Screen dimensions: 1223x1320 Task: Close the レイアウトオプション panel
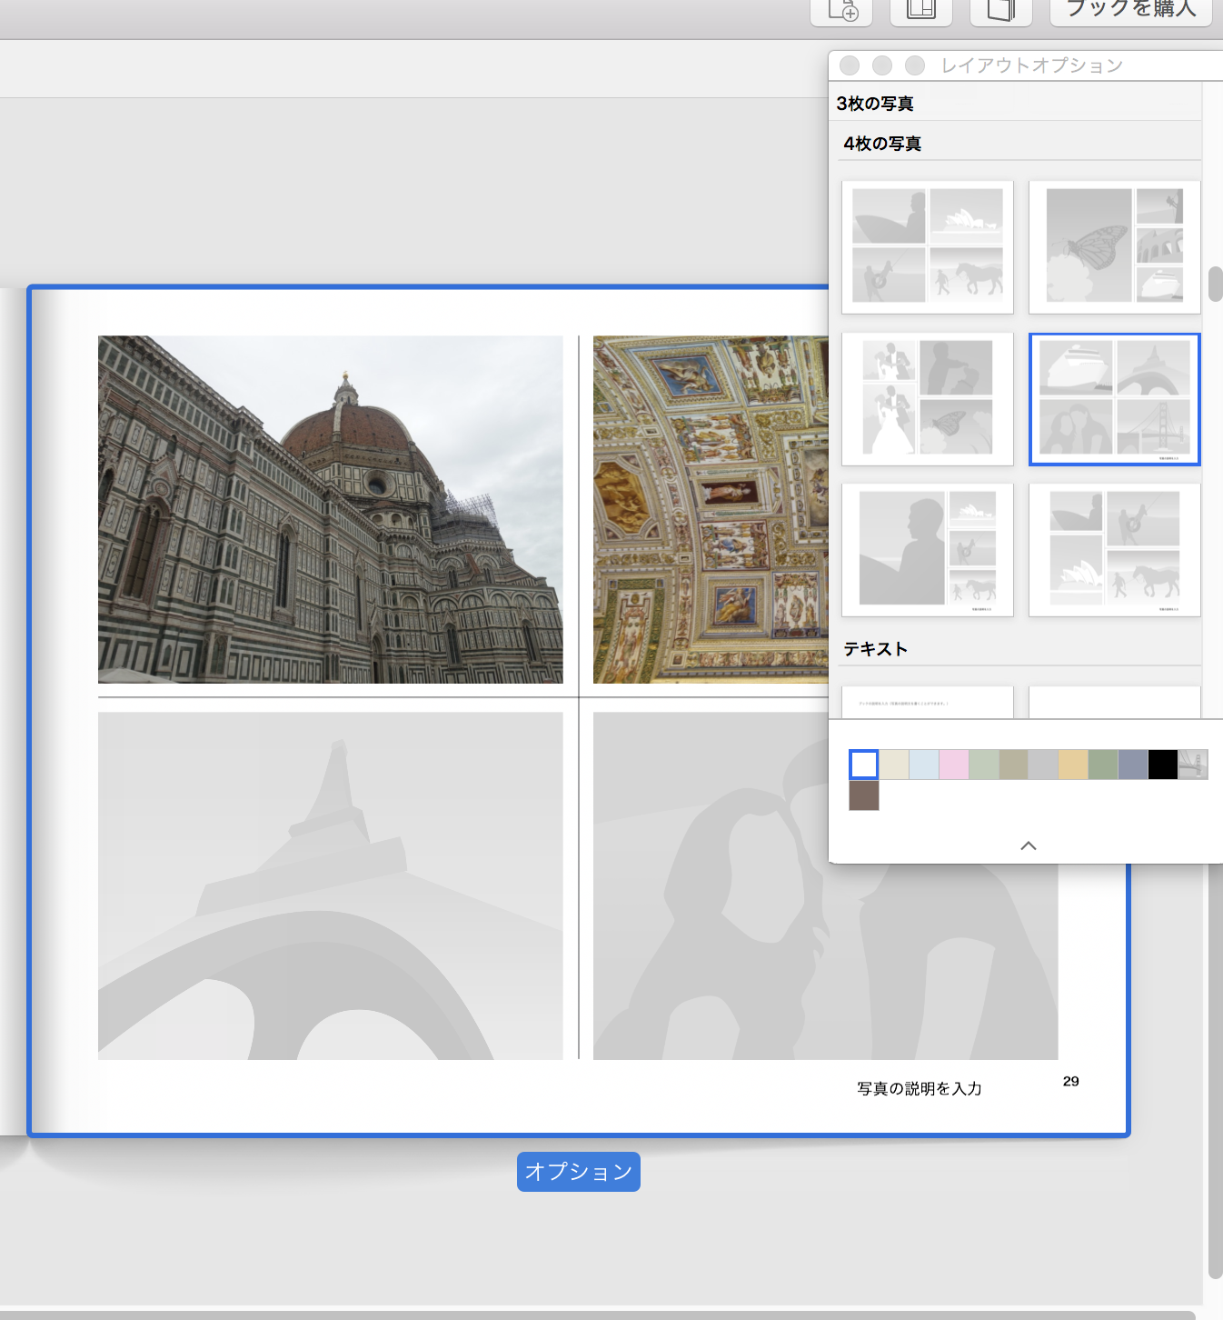click(x=850, y=65)
